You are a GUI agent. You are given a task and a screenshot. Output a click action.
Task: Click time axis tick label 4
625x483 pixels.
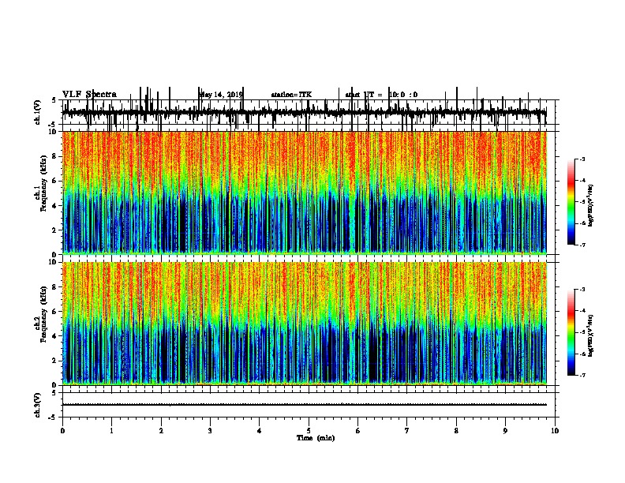click(260, 431)
